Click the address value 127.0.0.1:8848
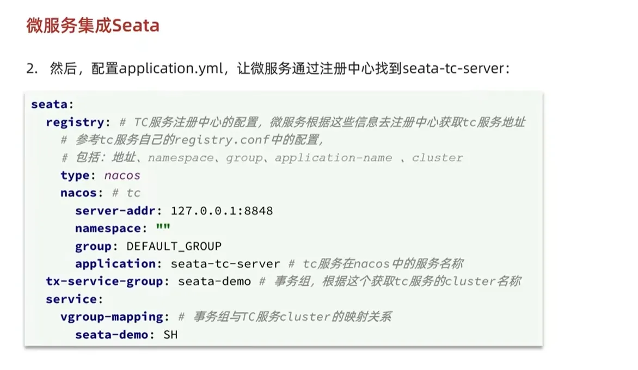This screenshot has width=638, height=370. (x=222, y=211)
